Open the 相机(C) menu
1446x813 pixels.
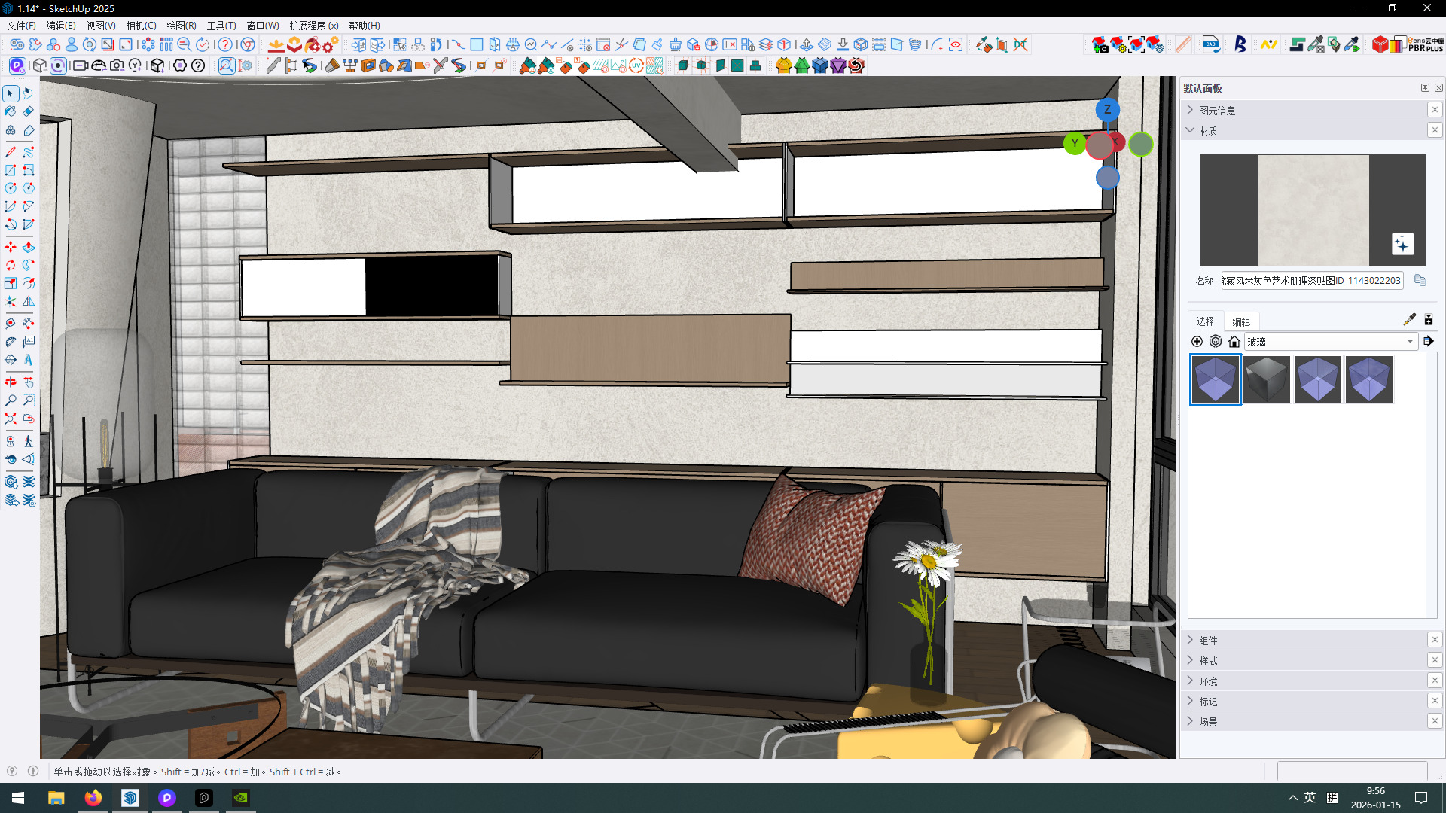141,26
